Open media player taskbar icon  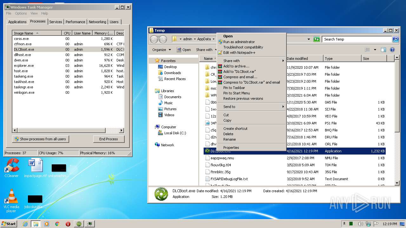click(x=47, y=224)
